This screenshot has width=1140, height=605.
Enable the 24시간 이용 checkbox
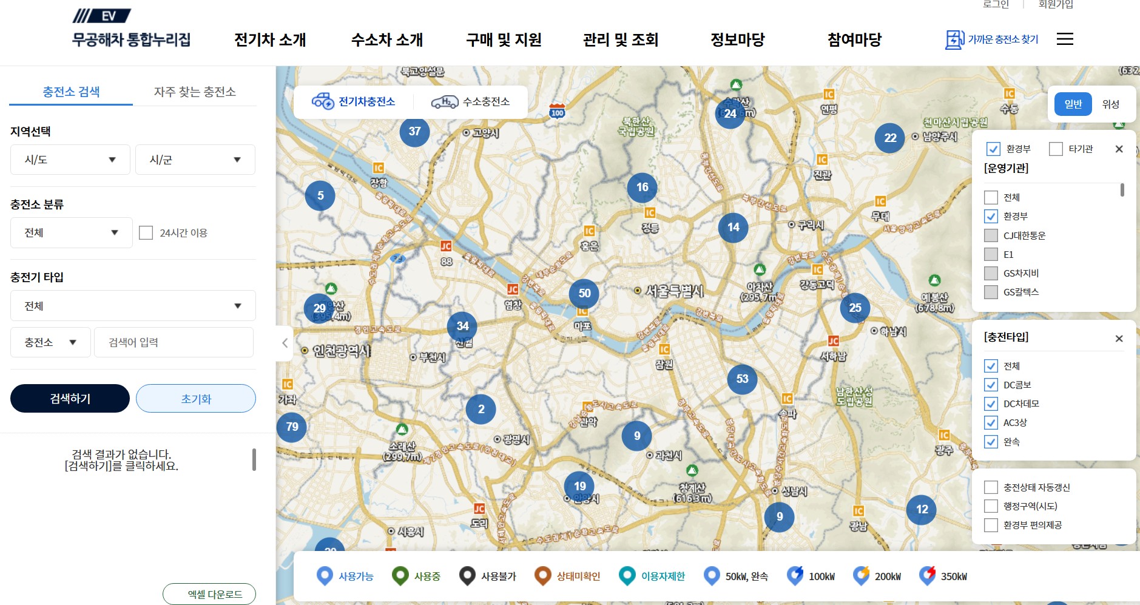pos(146,232)
